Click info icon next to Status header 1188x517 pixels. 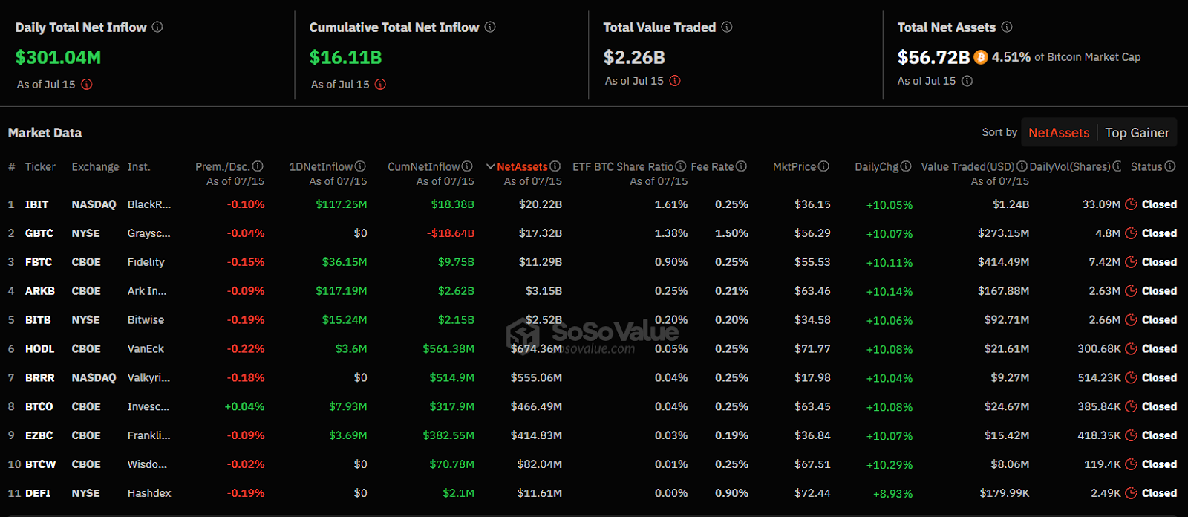point(1170,166)
